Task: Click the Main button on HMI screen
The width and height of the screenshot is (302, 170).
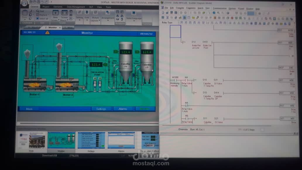Action: (x=29, y=109)
